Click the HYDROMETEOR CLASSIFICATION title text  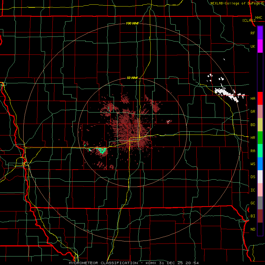pos(103,263)
